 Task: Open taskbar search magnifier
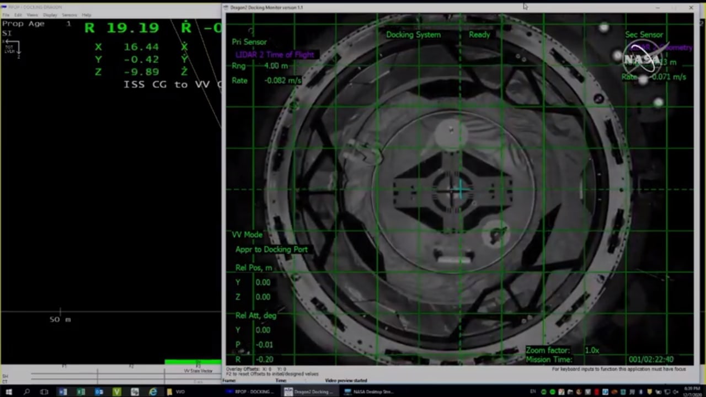(x=26, y=392)
